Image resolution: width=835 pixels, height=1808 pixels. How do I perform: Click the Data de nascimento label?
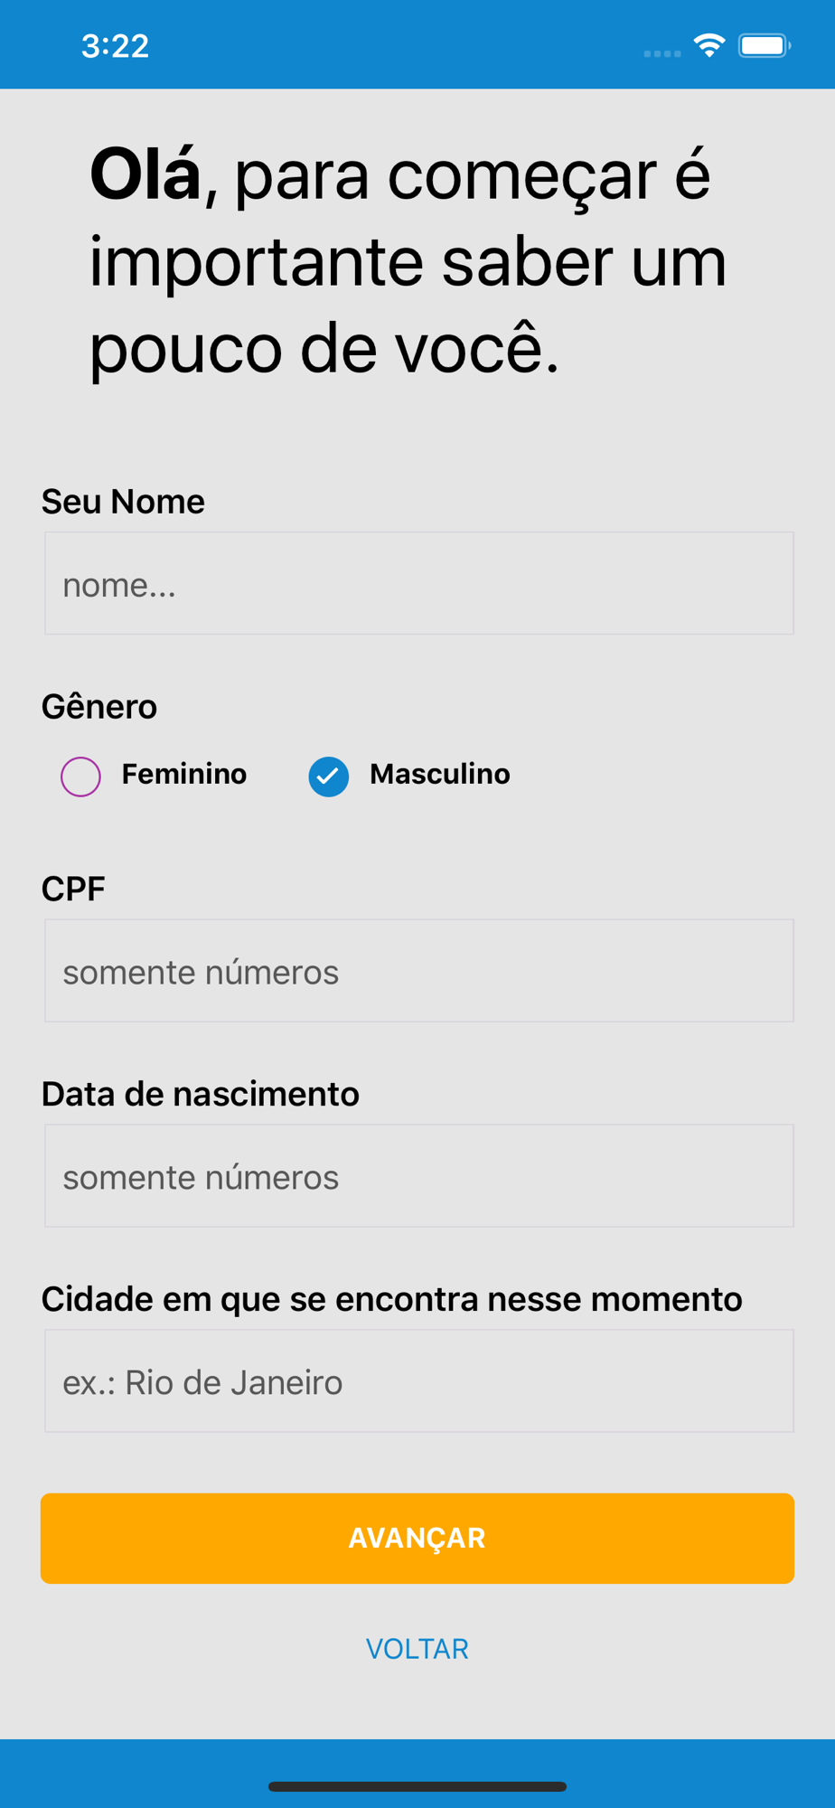[201, 1095]
